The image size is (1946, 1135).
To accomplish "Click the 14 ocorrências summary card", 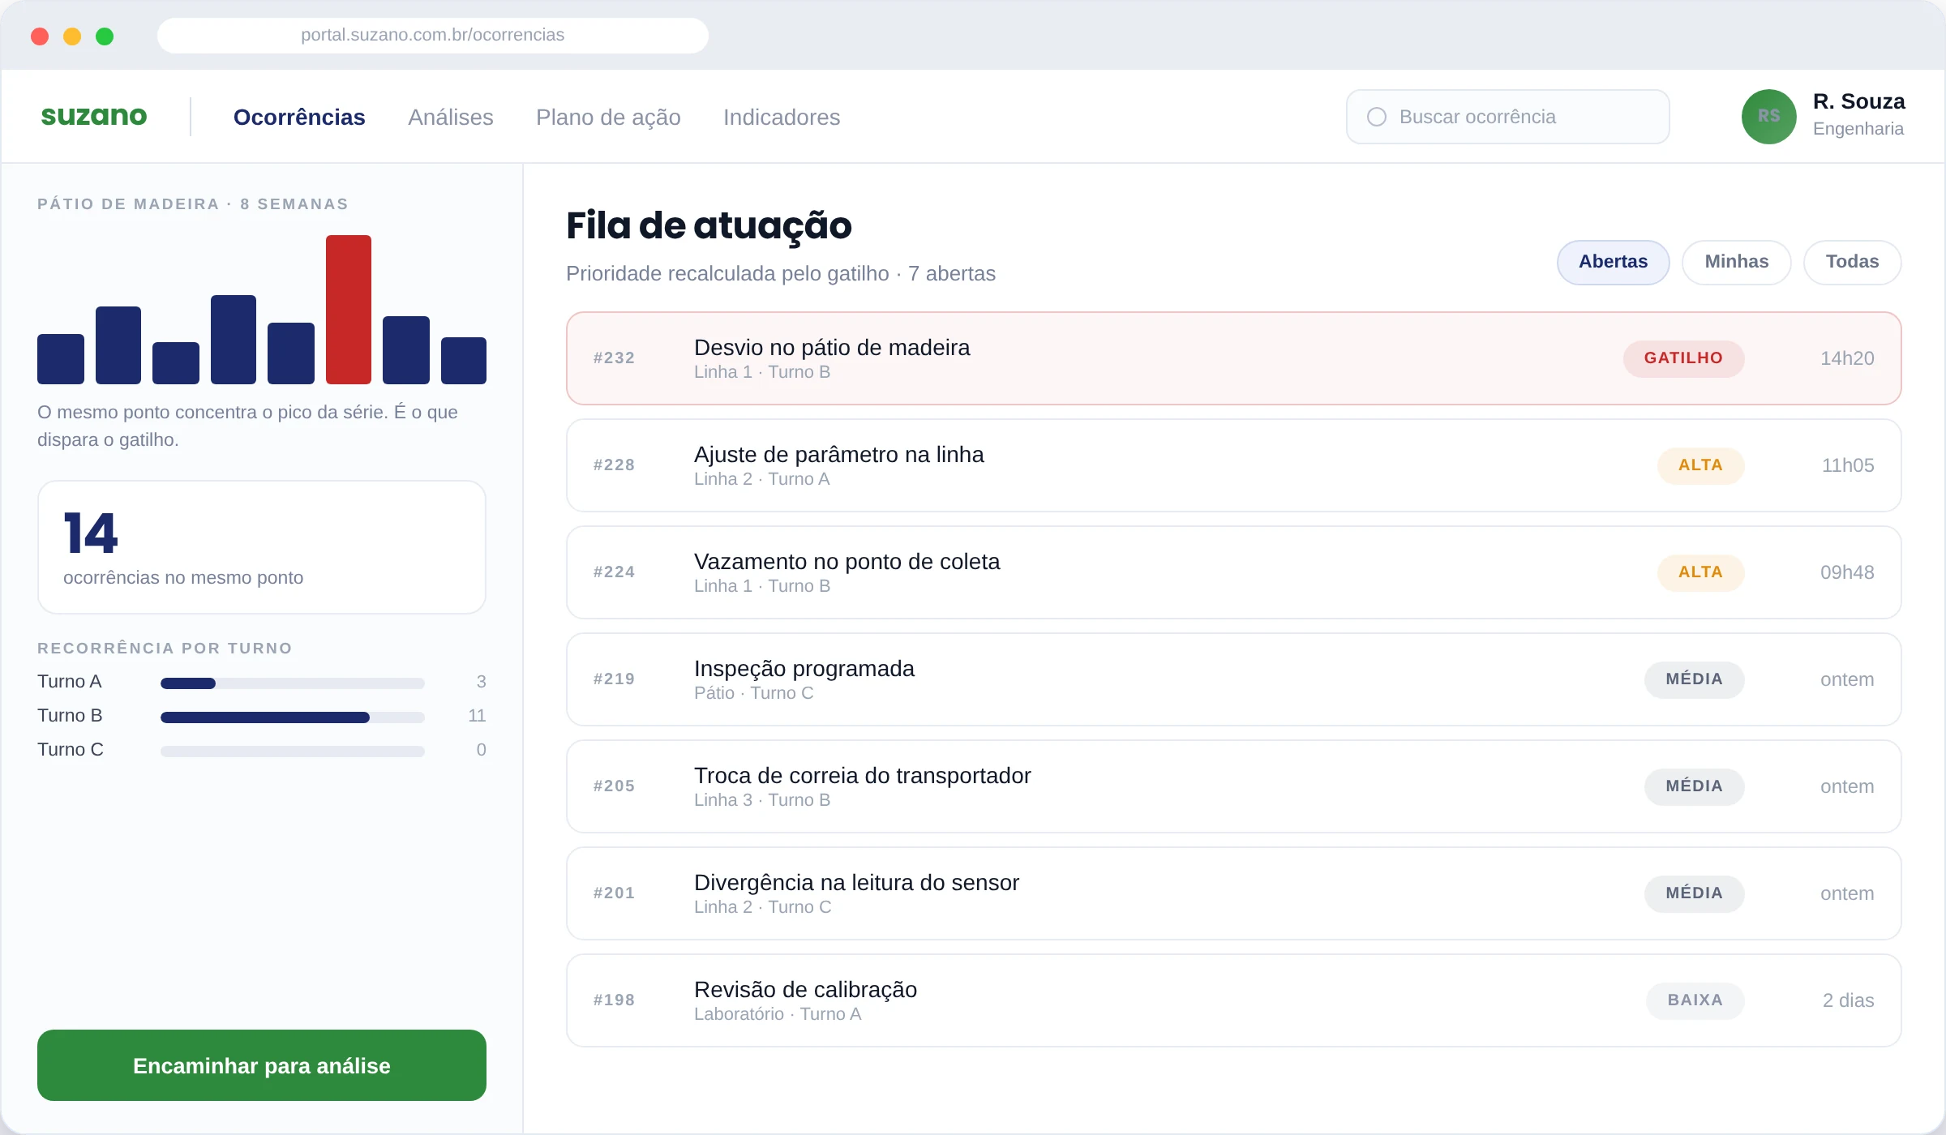I will pyautogui.click(x=262, y=547).
